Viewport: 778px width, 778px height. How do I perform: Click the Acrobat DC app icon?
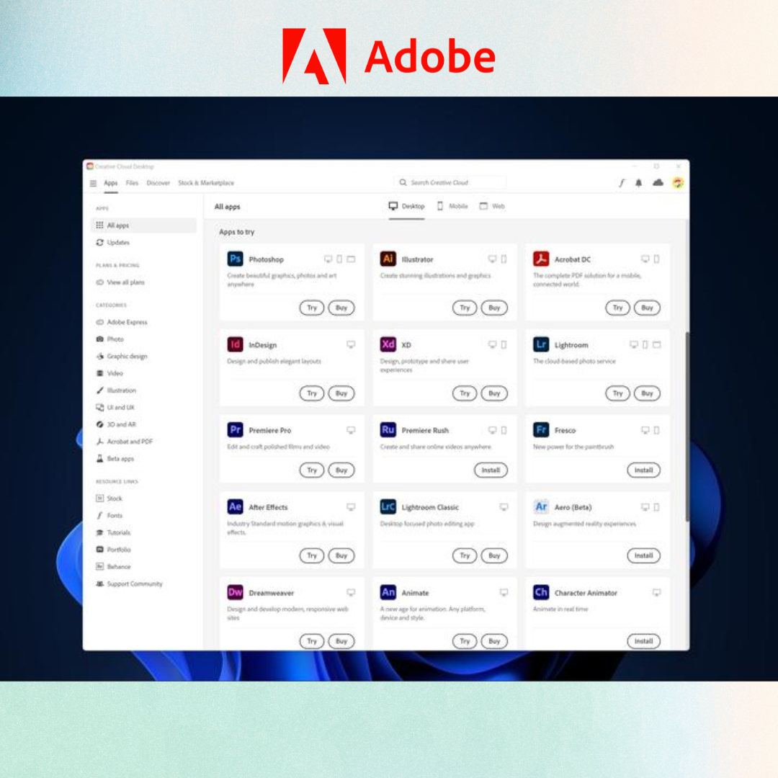541,259
